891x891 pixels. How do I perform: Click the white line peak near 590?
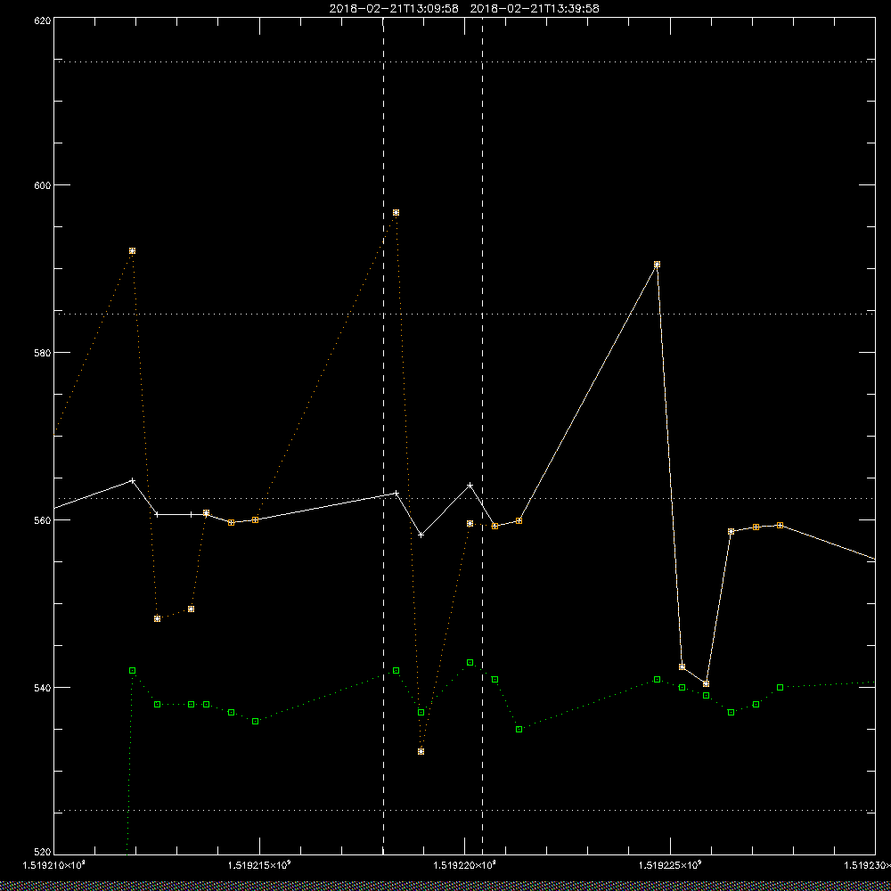coord(657,265)
